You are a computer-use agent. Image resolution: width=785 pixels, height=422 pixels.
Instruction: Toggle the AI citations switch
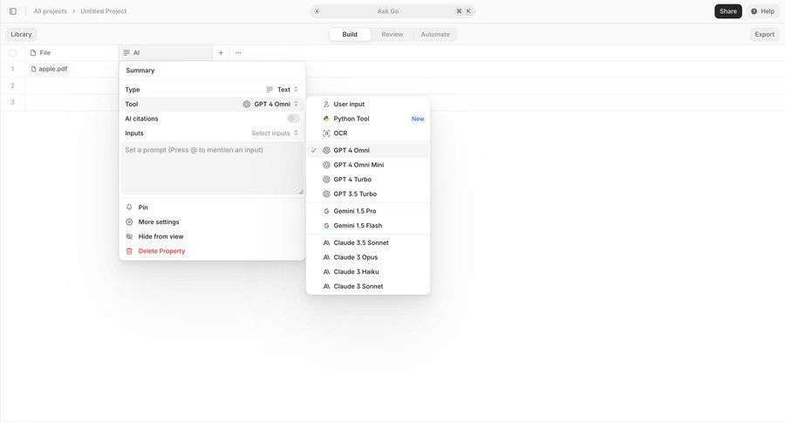[293, 119]
